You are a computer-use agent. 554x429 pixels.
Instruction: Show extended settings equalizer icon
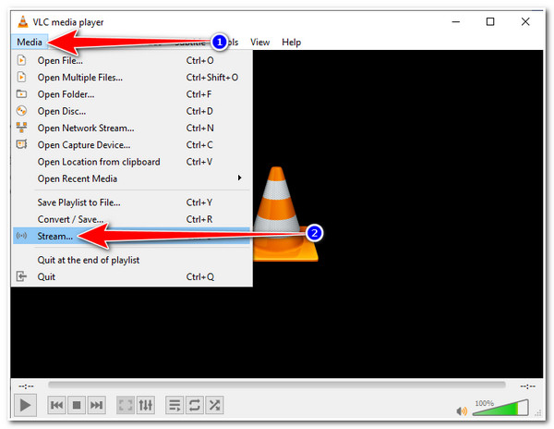pyautogui.click(x=145, y=405)
